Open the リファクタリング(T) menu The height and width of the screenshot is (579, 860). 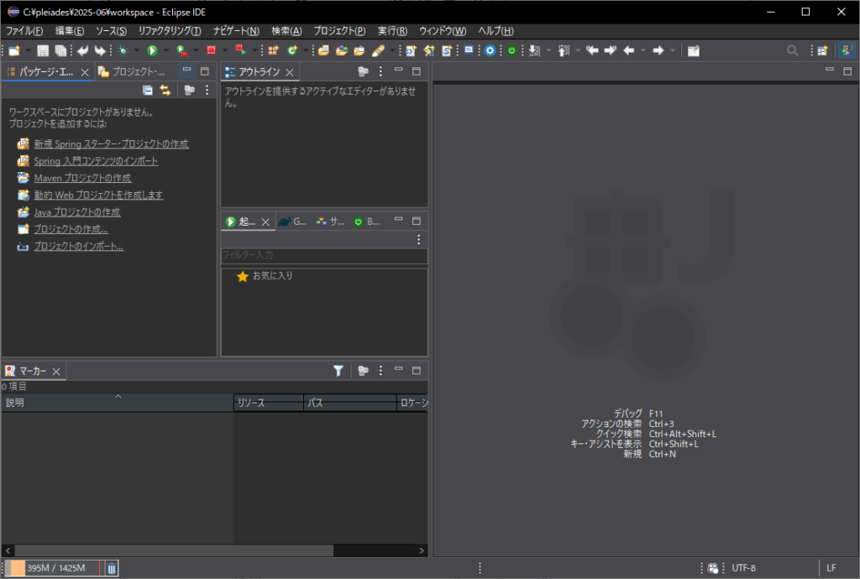point(170,30)
